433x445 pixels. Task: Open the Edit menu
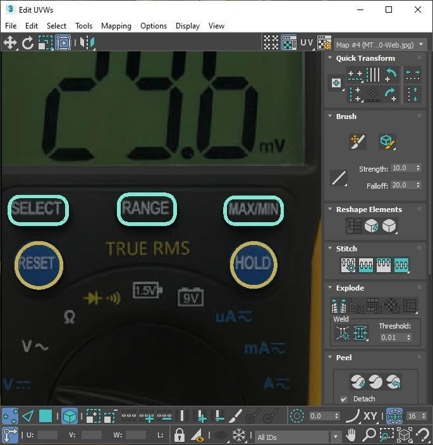tap(32, 26)
